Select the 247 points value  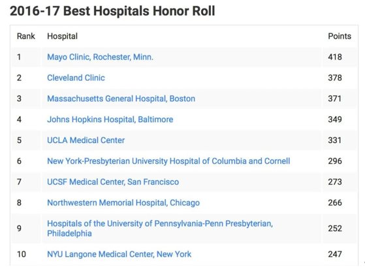click(x=335, y=254)
